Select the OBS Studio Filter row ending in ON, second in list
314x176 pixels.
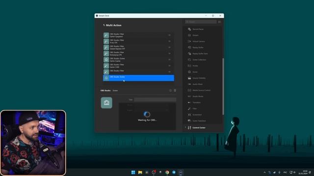pyautogui.click(x=138, y=41)
